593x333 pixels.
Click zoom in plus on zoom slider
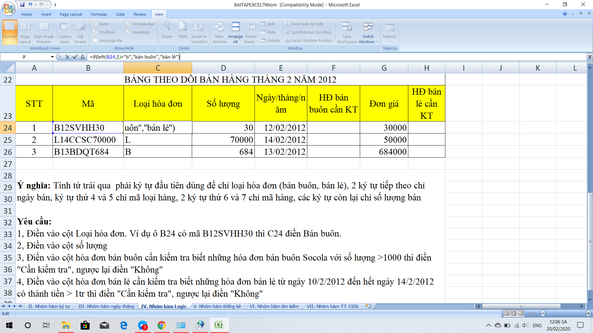(x=588, y=314)
